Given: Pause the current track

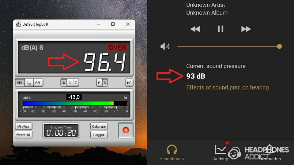Looking at the screenshot, I should click(x=221, y=29).
